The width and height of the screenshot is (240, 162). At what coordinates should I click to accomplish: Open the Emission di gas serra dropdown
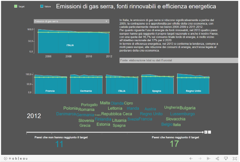71,21
